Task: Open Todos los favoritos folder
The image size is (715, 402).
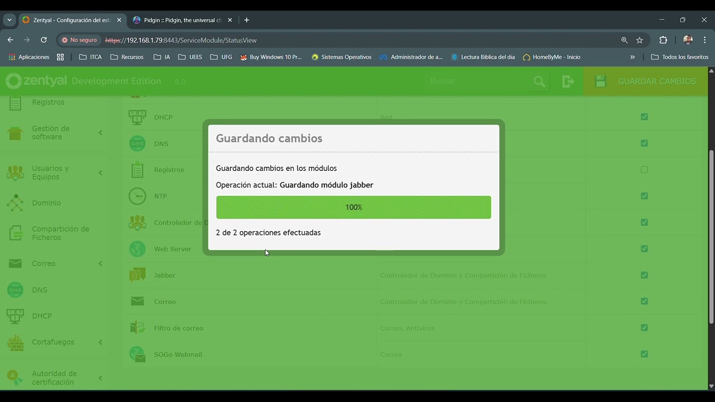Action: click(x=680, y=57)
